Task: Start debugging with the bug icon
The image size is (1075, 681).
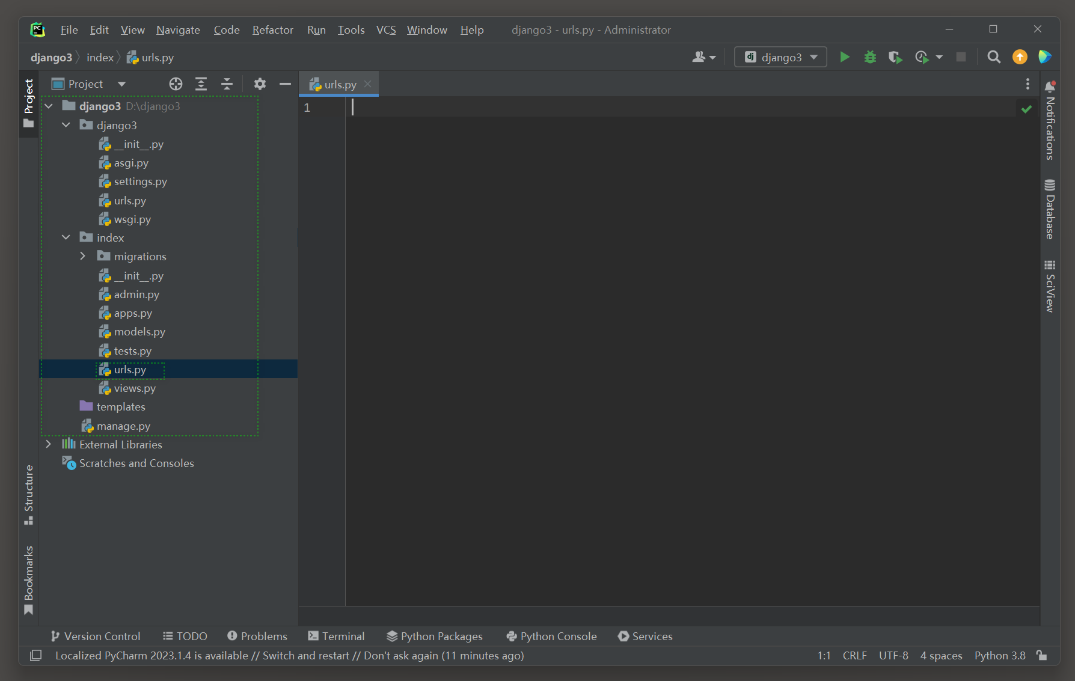Action: pos(870,57)
